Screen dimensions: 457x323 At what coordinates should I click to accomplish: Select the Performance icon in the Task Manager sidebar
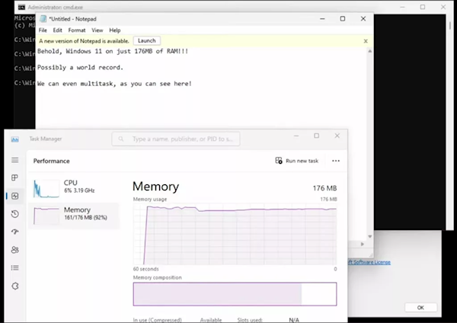(x=14, y=196)
